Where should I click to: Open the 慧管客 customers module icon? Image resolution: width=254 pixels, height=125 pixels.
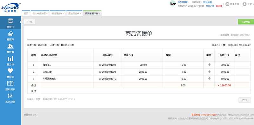(x=10, y=46)
